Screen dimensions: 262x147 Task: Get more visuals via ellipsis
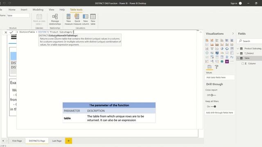click(x=232, y=61)
